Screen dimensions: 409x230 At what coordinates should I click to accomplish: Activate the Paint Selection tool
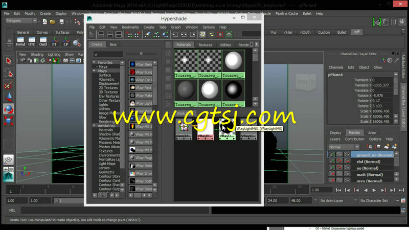9,85
